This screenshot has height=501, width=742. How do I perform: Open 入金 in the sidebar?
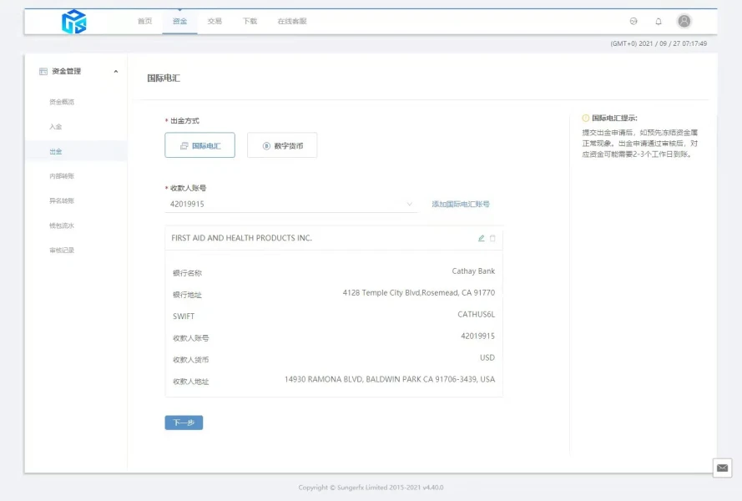pyautogui.click(x=56, y=127)
